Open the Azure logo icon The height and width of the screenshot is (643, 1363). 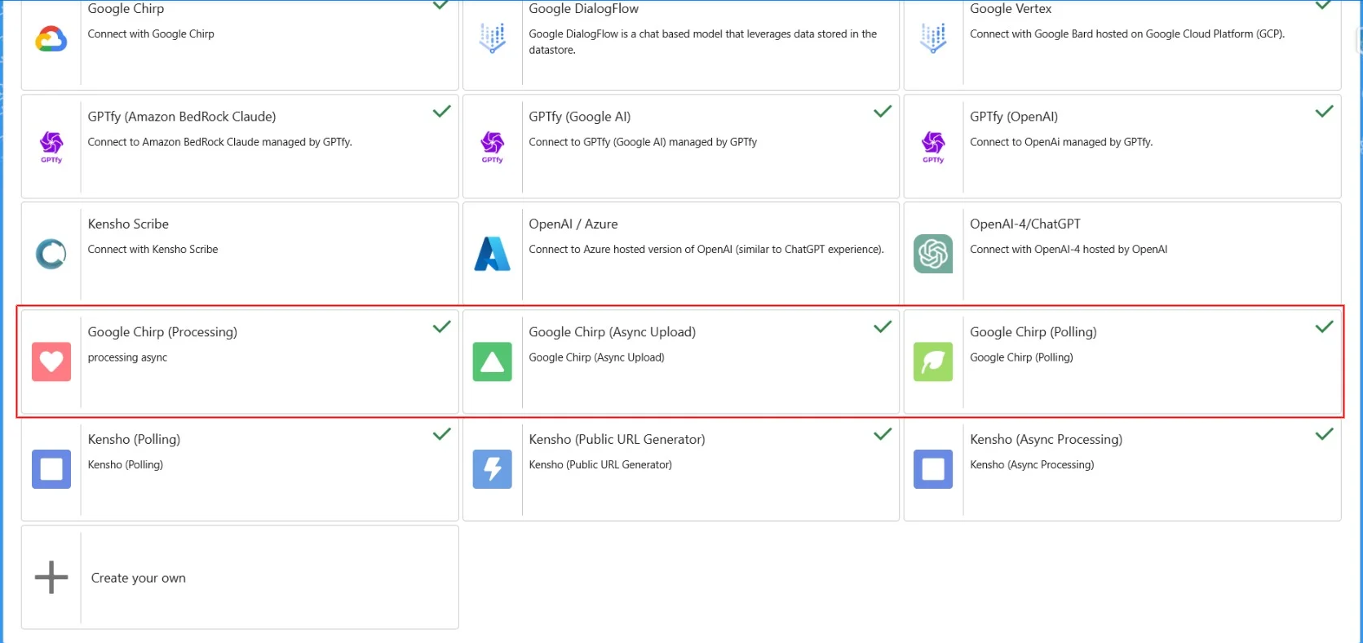click(492, 254)
